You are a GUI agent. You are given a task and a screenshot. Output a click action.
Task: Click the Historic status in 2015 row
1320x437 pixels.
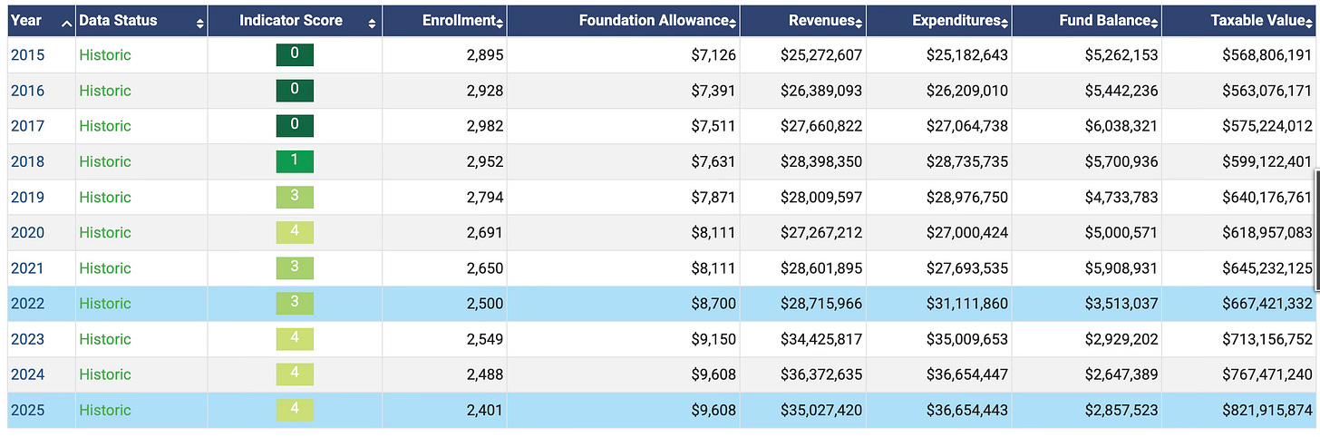click(105, 55)
